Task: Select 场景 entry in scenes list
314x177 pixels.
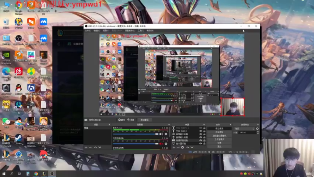Action: point(97,128)
